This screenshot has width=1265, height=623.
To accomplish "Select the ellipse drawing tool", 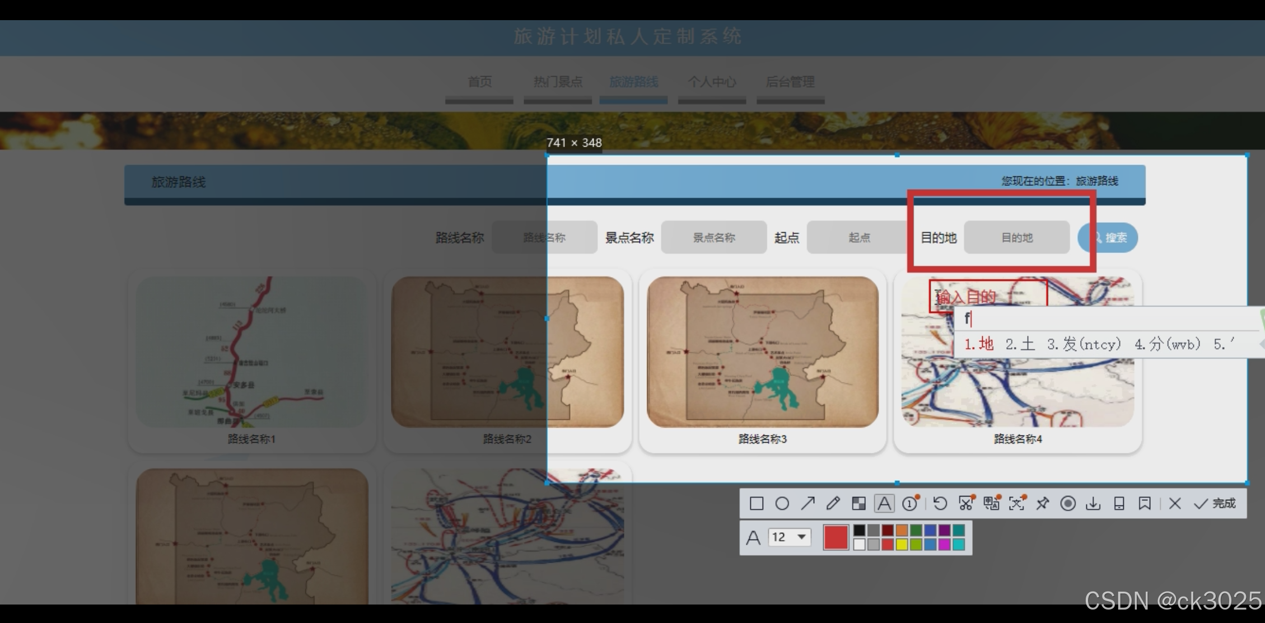I will pyautogui.click(x=782, y=504).
